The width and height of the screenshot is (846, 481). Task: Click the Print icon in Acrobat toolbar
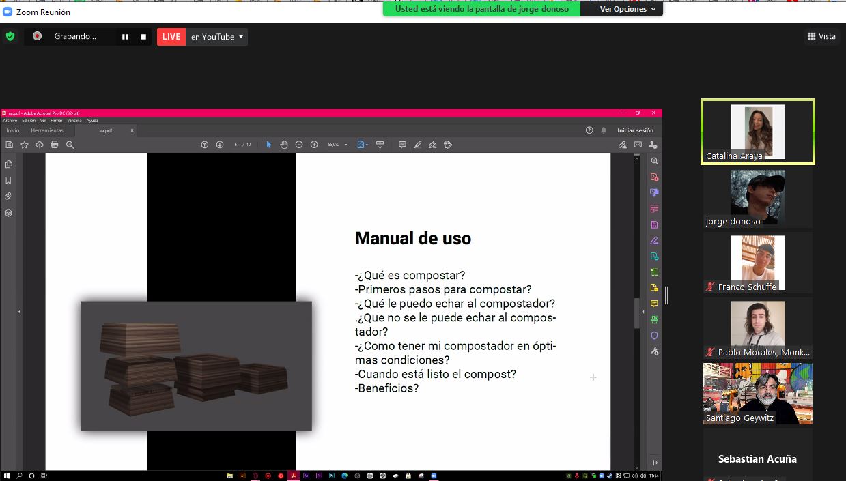click(55, 145)
